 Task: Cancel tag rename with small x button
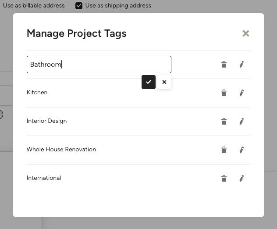pyautogui.click(x=164, y=82)
